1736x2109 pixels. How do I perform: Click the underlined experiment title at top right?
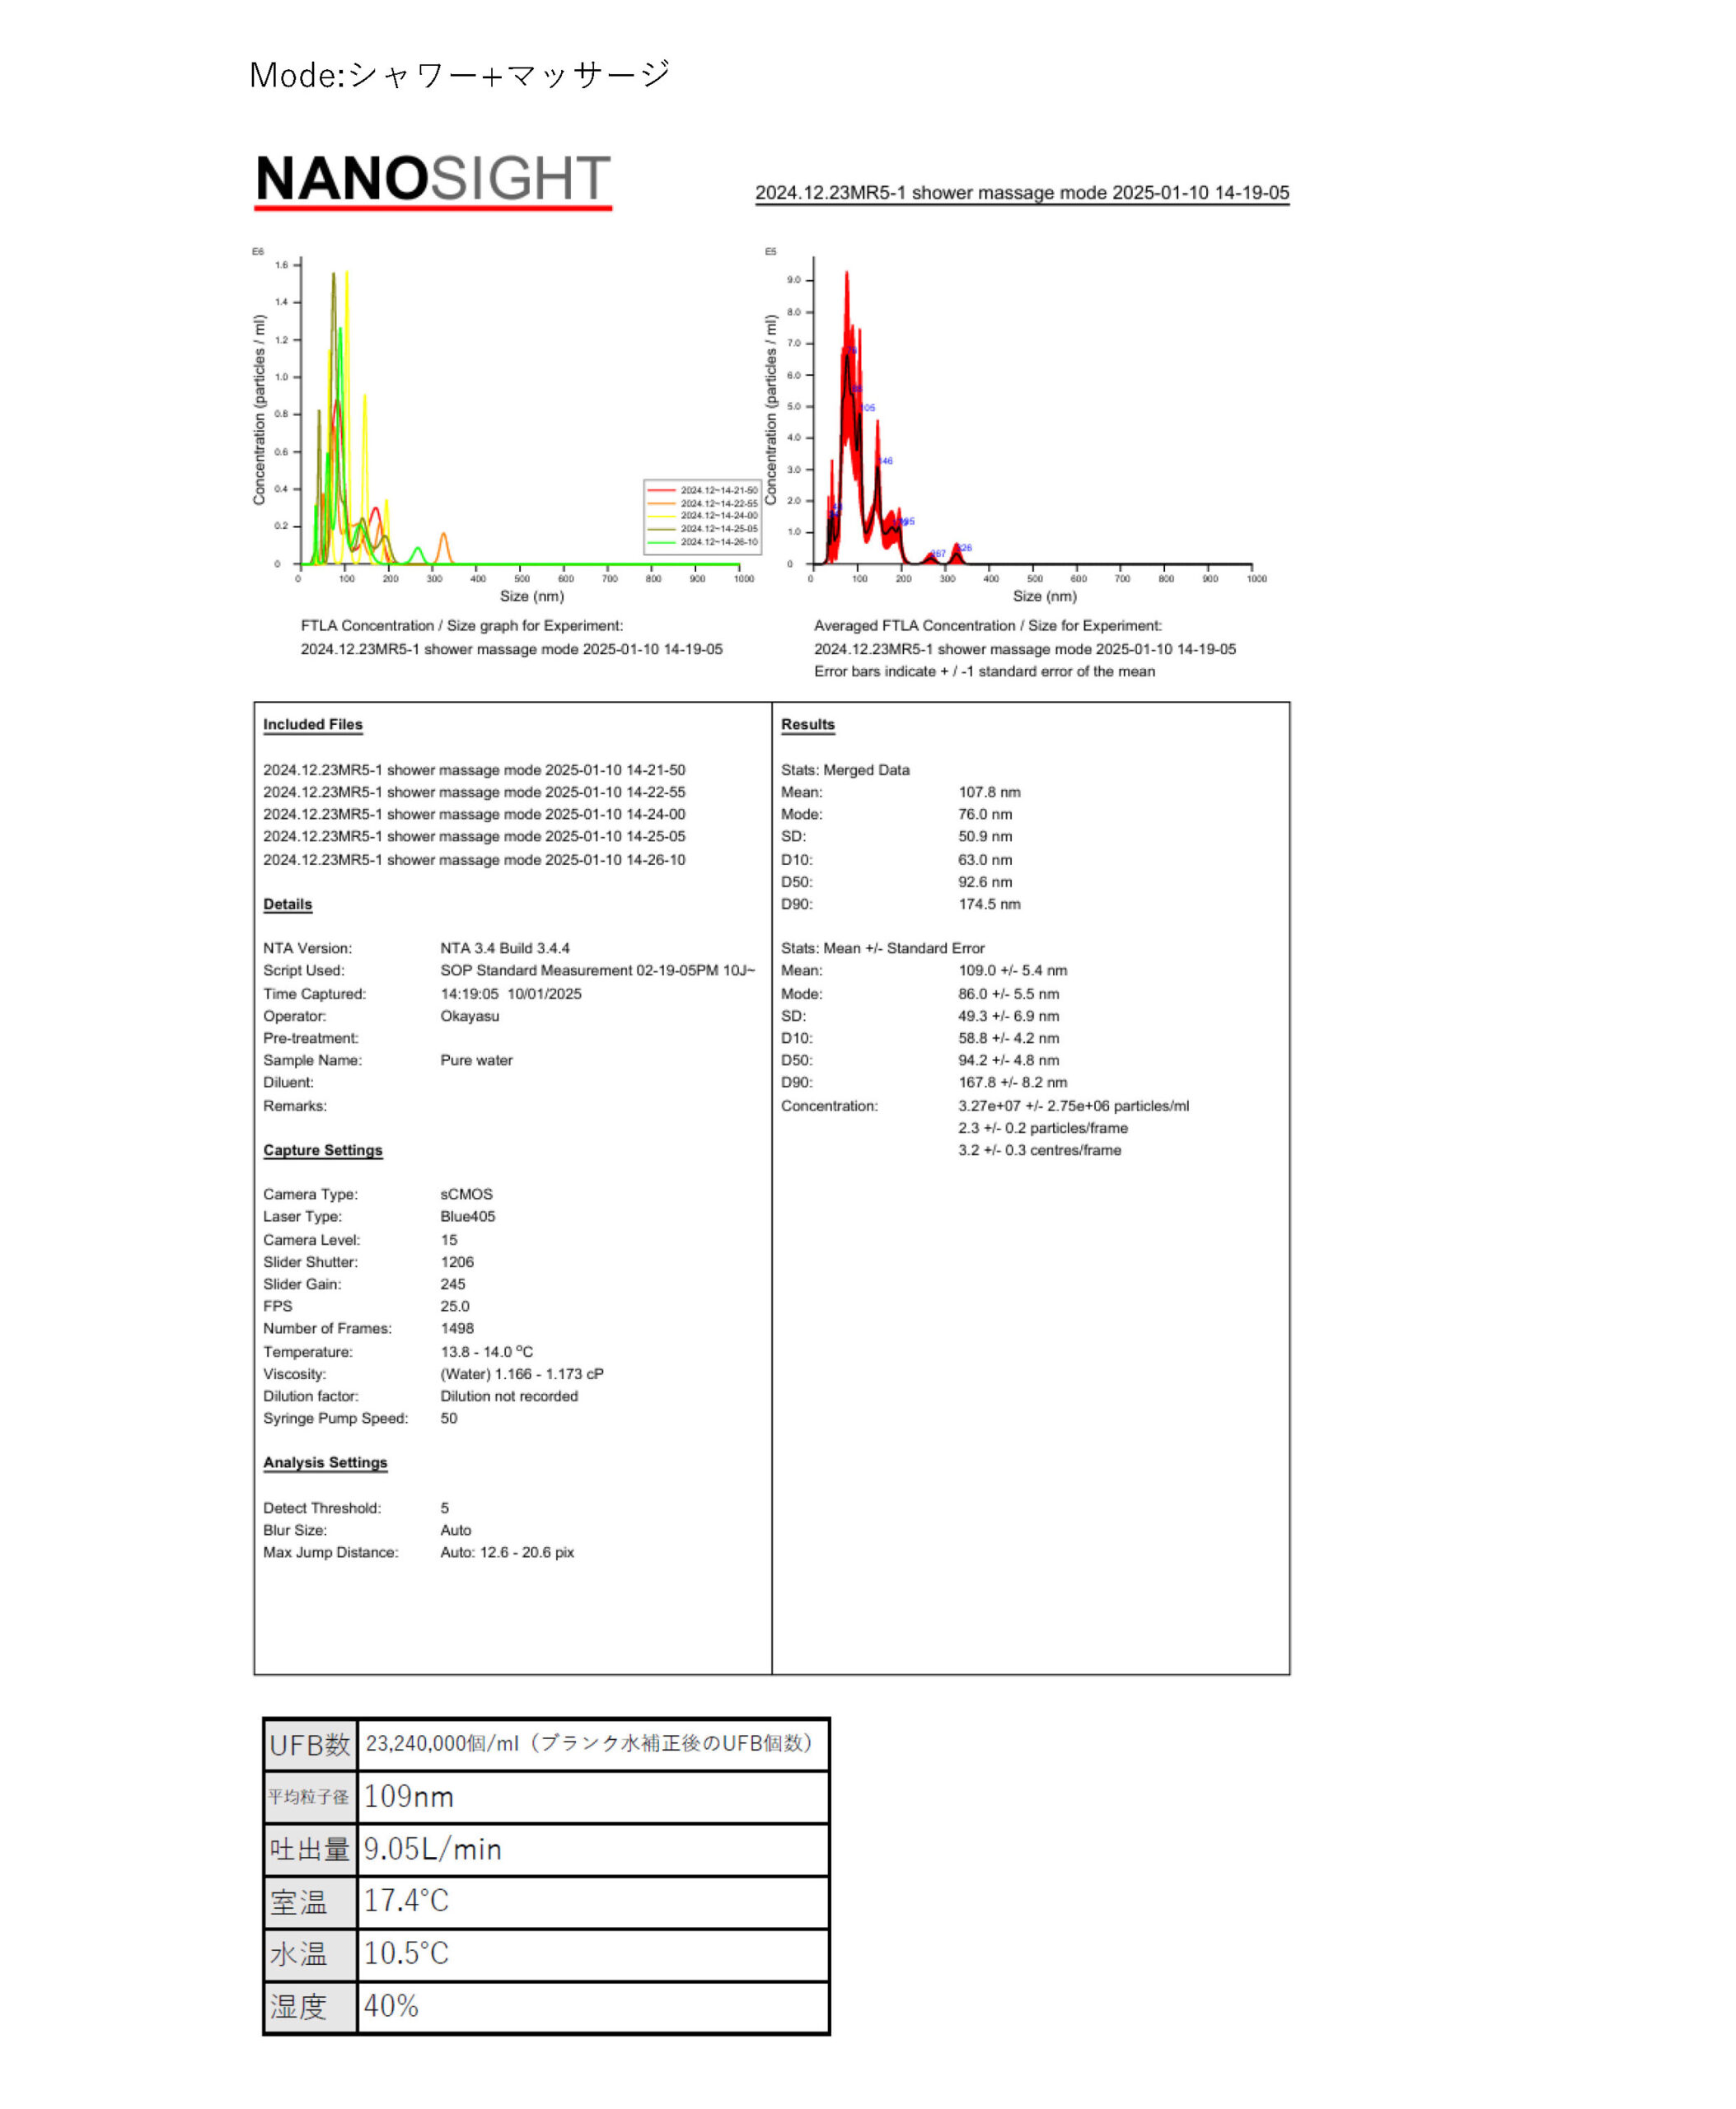1022,193
